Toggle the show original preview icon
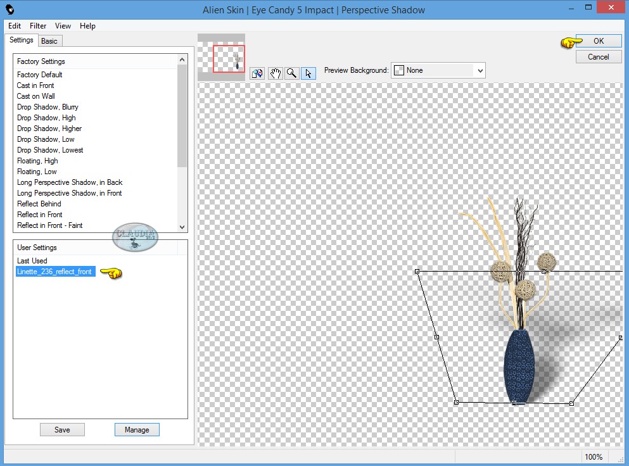Image resolution: width=629 pixels, height=466 pixels. coord(257,73)
